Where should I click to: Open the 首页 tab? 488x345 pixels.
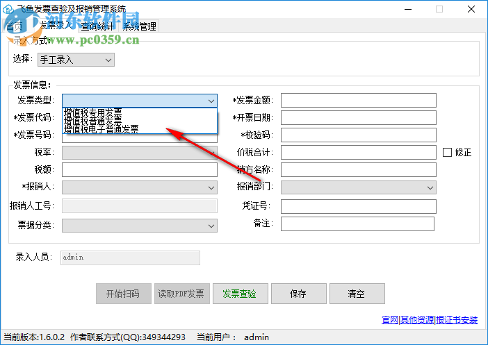point(14,26)
